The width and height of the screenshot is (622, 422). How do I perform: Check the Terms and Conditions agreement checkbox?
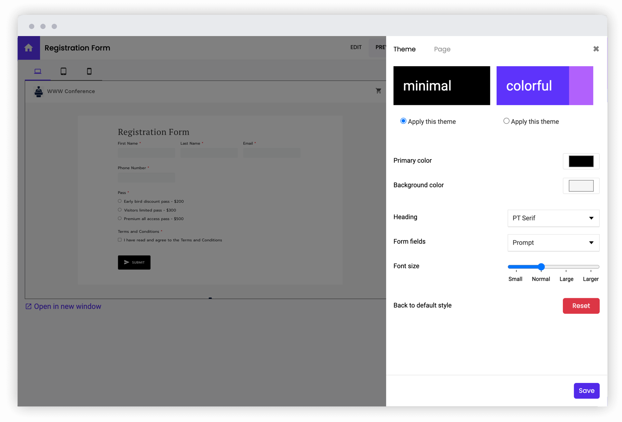119,240
